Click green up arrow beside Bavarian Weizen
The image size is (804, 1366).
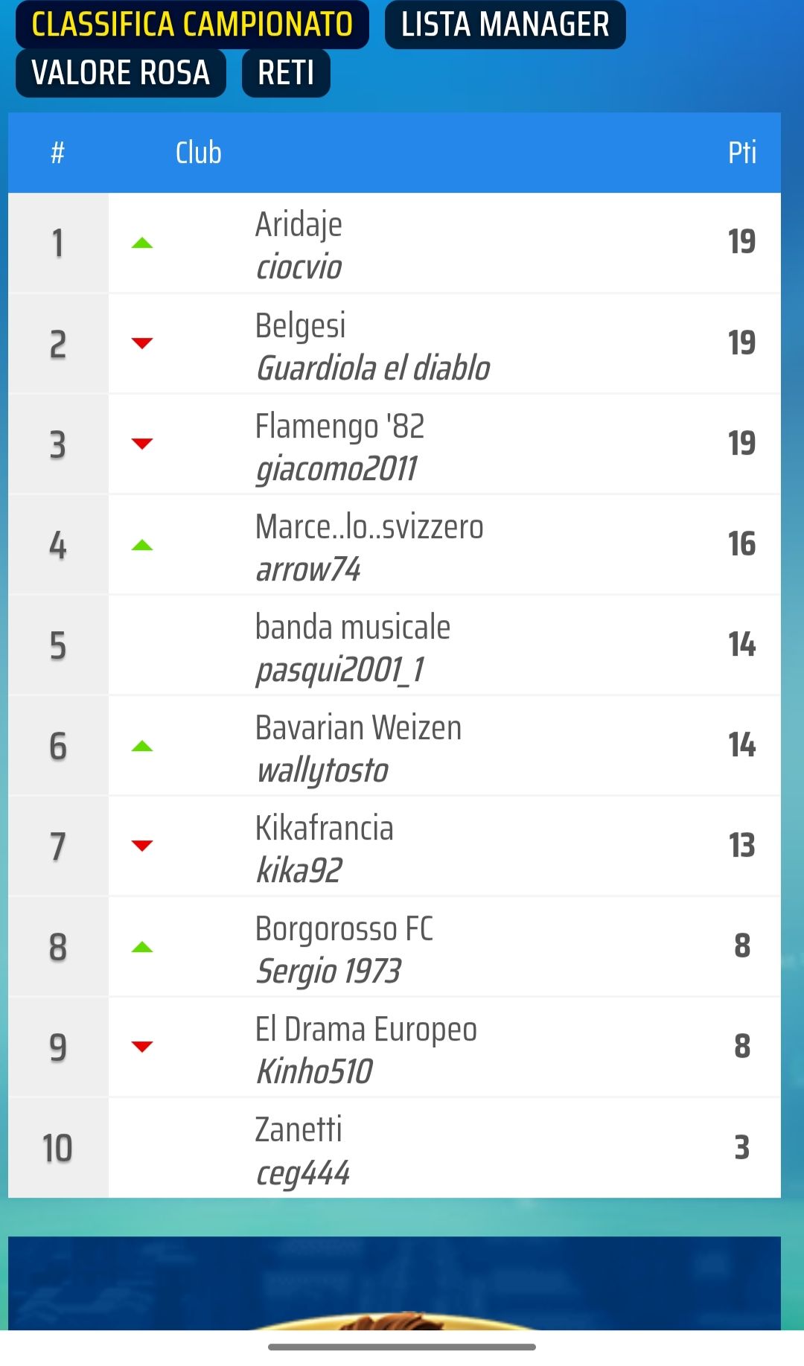pyautogui.click(x=141, y=746)
